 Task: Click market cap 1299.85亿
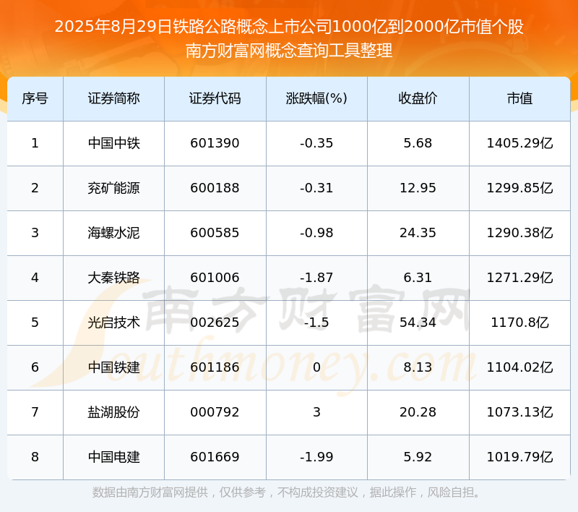point(519,188)
